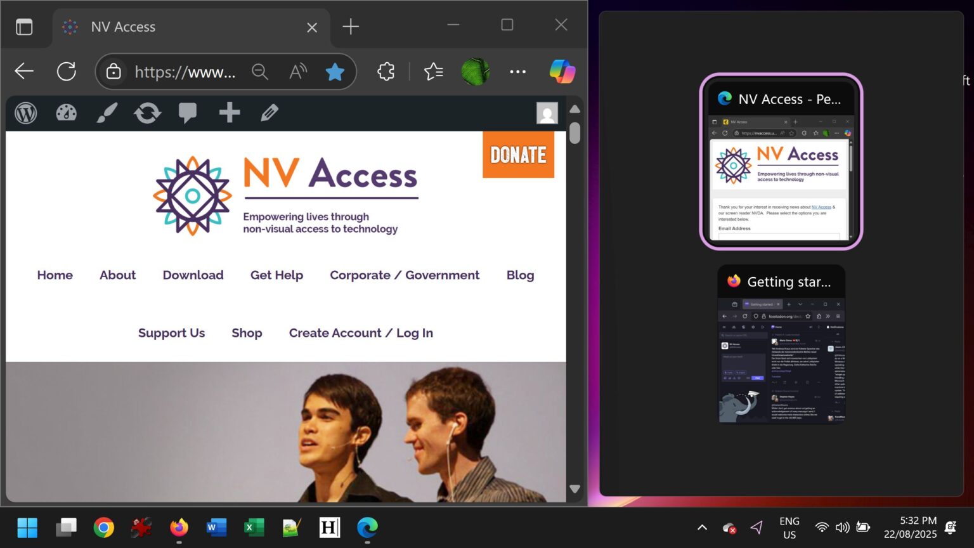This screenshot has width=974, height=548.
Task: Select the Getting started Firefox window thumbnail
Action: click(781, 346)
